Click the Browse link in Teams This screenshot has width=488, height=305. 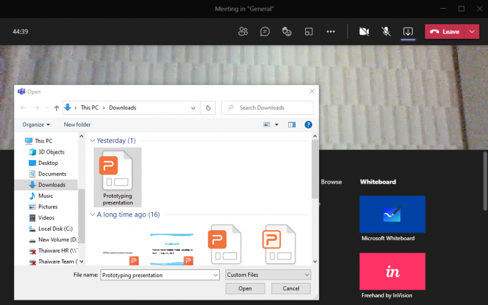click(331, 182)
